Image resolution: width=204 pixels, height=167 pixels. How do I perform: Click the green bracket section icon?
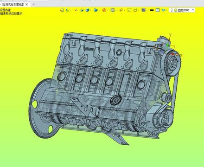point(135,10)
